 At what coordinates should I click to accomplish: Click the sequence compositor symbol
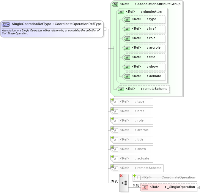click(x=124, y=183)
